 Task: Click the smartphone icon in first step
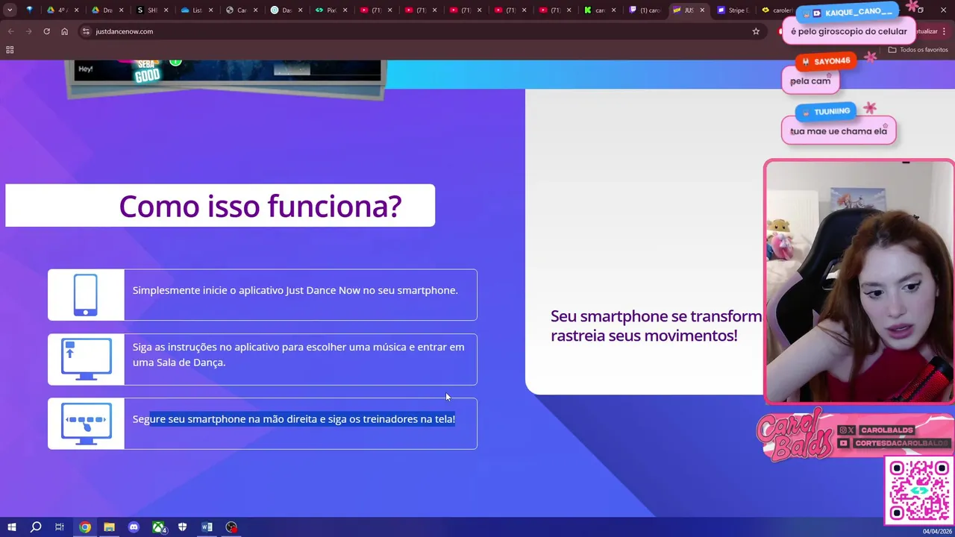coord(86,295)
